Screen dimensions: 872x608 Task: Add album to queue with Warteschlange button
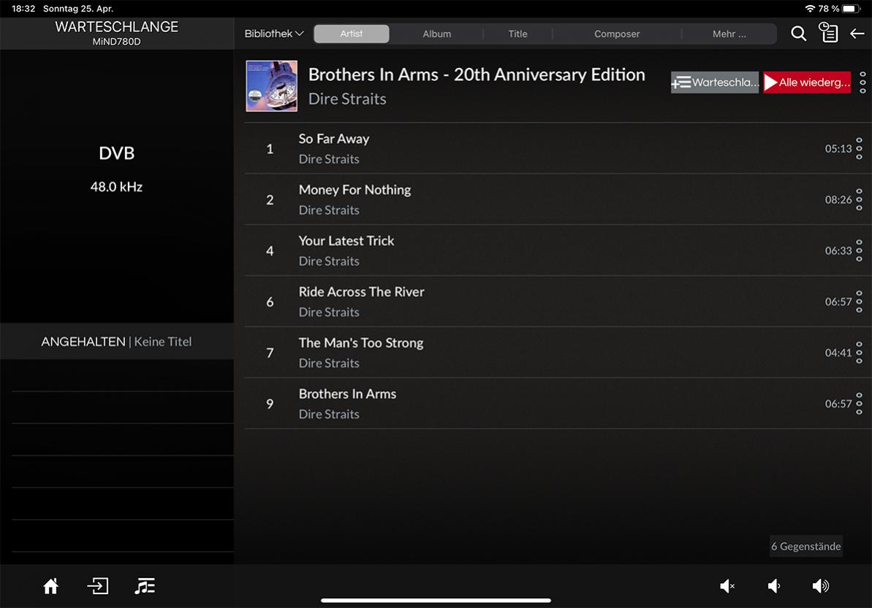pyautogui.click(x=715, y=82)
